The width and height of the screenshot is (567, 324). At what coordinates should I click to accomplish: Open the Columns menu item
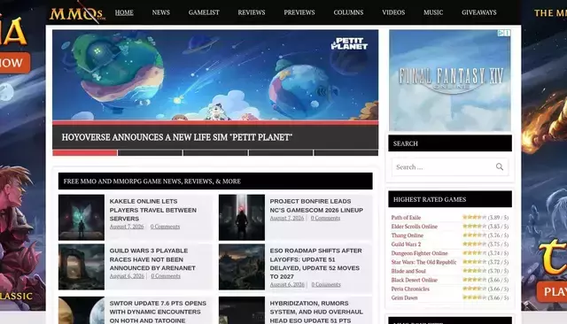(x=348, y=12)
